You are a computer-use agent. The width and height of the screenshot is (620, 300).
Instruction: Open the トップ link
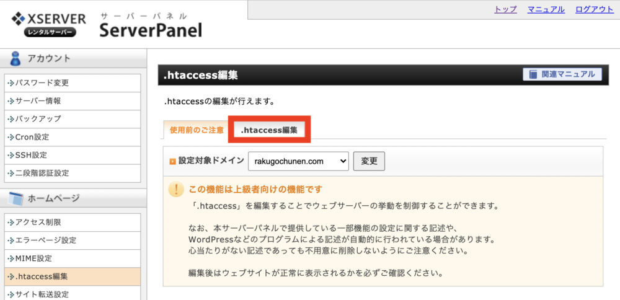(505, 9)
